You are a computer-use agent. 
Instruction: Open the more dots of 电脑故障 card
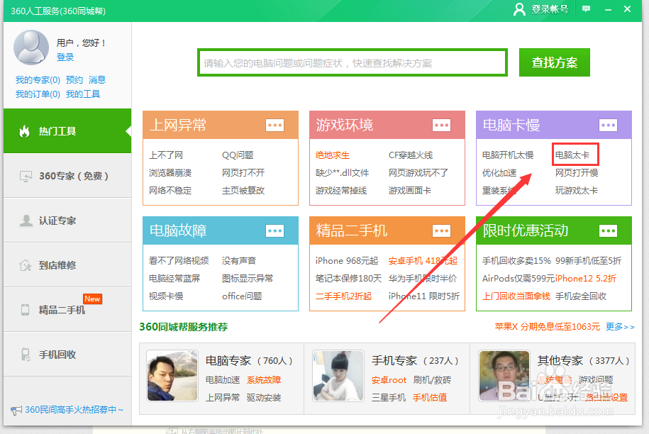click(x=274, y=230)
